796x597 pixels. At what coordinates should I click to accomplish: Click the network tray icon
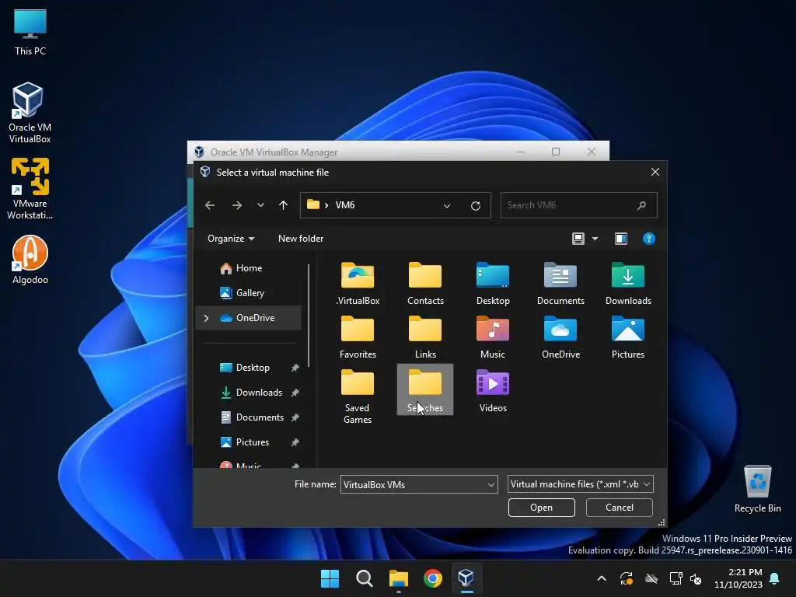[676, 578]
